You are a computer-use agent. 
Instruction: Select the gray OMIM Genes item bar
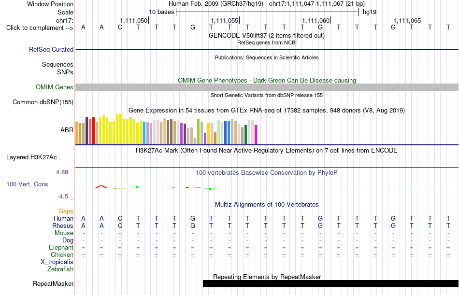click(267, 87)
